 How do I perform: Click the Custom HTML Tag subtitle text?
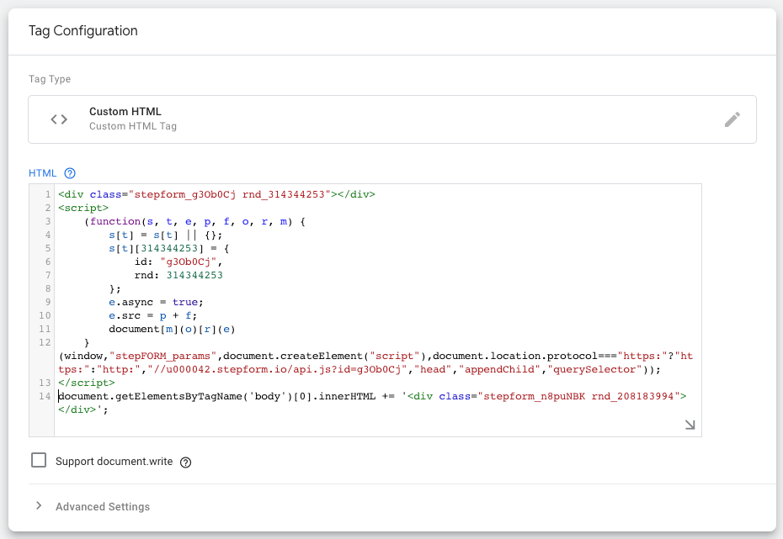(x=133, y=126)
